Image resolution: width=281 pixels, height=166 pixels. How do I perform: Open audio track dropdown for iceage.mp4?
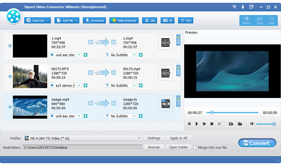tap(79, 116)
